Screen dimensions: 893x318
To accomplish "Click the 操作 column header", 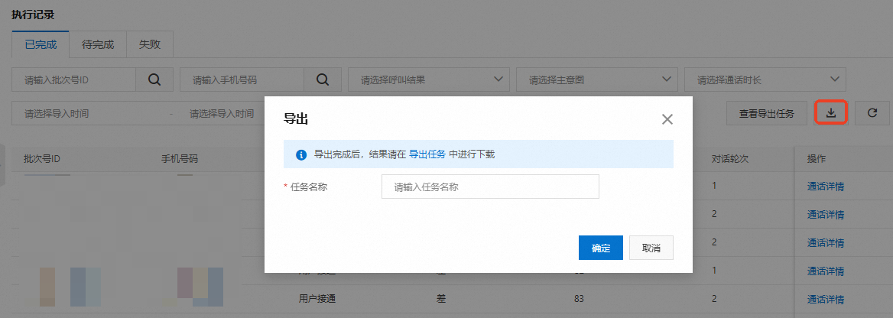I will point(816,158).
